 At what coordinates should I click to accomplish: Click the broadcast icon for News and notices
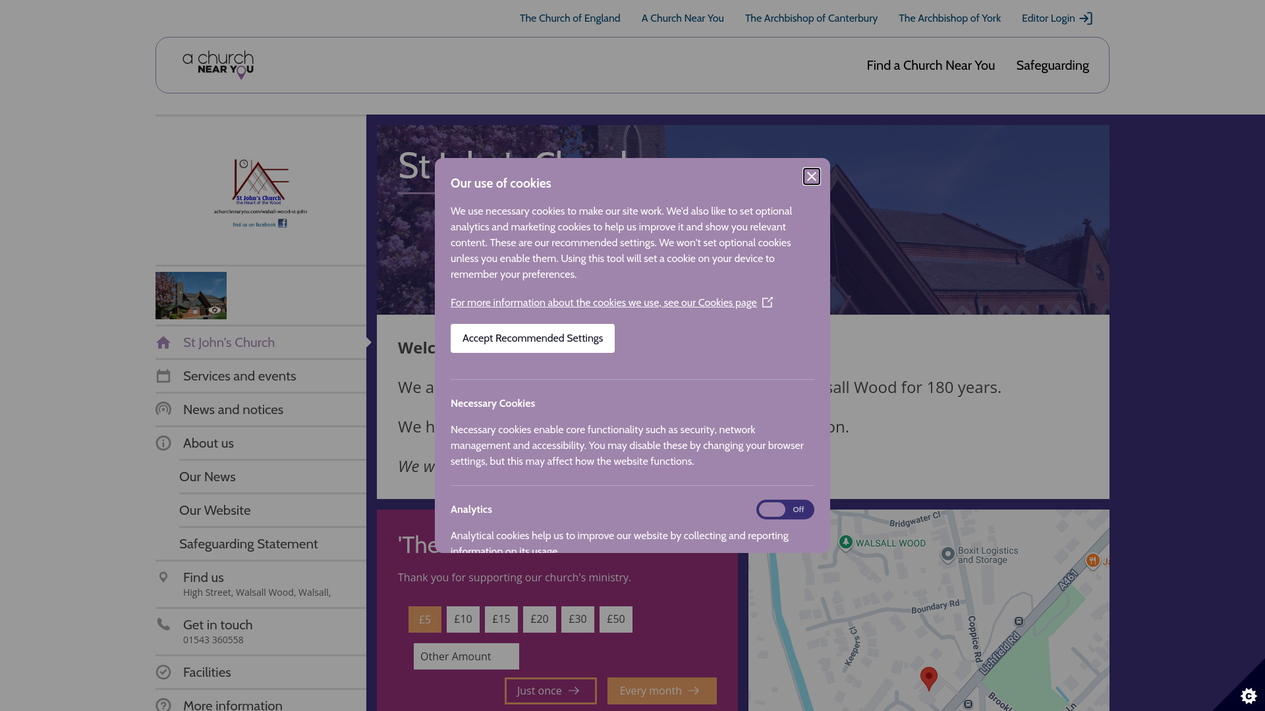point(163,409)
